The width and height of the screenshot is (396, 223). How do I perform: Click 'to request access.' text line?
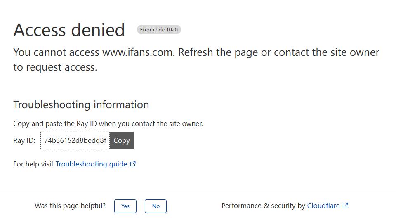click(x=55, y=67)
